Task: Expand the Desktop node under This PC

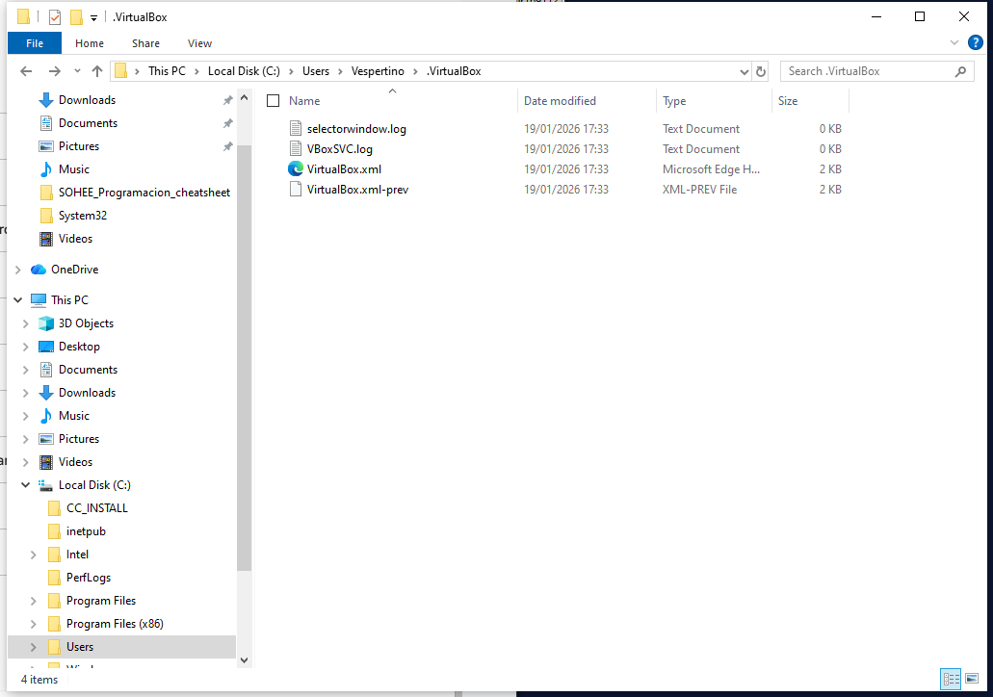Action: (25, 347)
